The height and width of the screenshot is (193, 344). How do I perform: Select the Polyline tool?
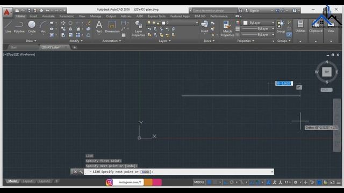pyautogui.click(x=19, y=27)
